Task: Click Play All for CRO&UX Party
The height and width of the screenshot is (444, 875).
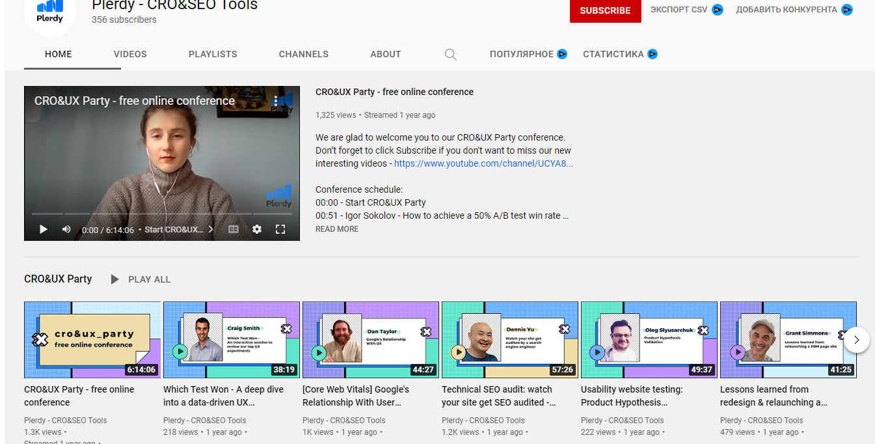Action: [149, 279]
